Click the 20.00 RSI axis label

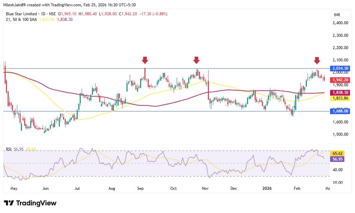click(x=337, y=182)
